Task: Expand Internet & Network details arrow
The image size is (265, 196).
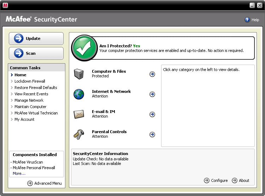Action: [152, 94]
